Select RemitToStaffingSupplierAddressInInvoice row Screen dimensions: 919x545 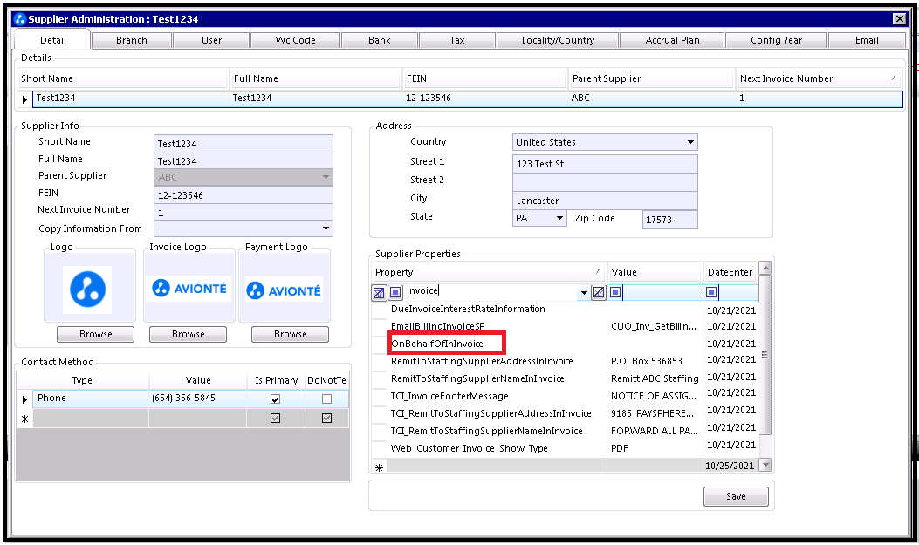click(x=482, y=361)
